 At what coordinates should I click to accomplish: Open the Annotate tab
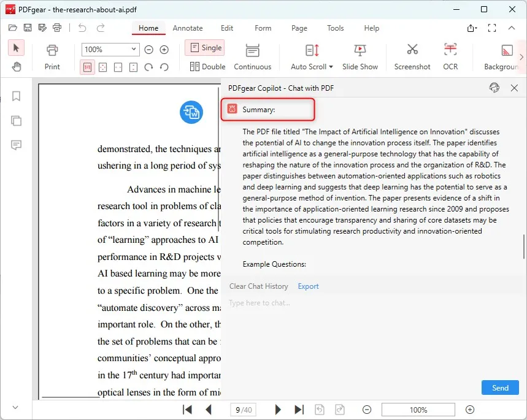tap(188, 28)
